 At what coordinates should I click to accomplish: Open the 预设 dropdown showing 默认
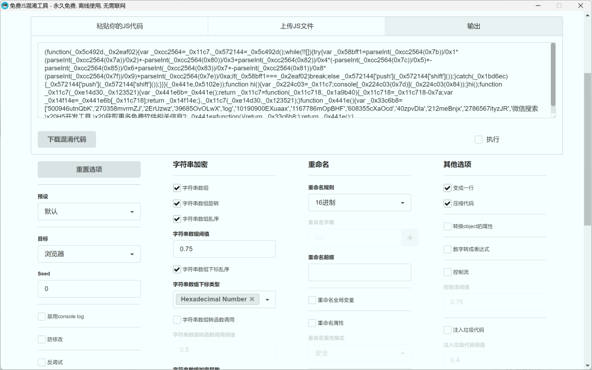(89, 212)
